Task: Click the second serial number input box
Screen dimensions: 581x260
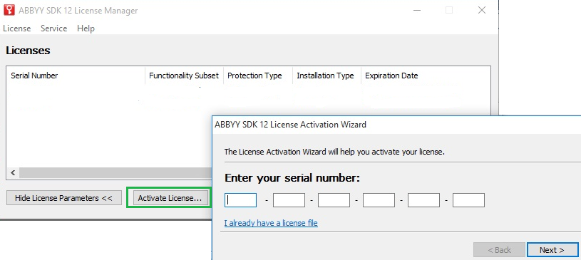Action: (289, 200)
